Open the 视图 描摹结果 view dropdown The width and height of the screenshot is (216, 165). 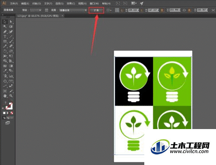click(x=73, y=10)
